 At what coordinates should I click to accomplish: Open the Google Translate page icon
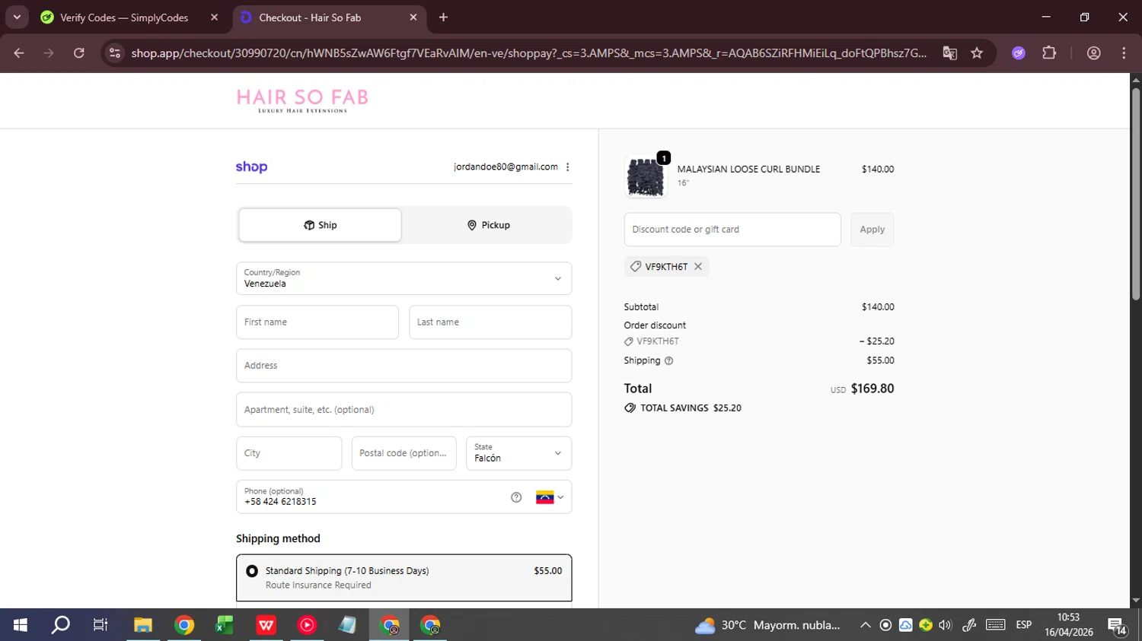(x=949, y=53)
